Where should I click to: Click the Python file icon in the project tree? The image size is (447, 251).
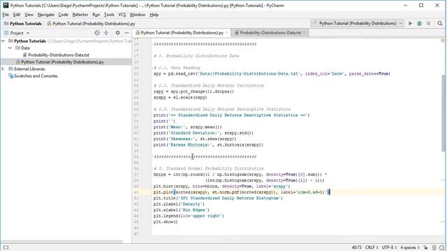coord(18,62)
